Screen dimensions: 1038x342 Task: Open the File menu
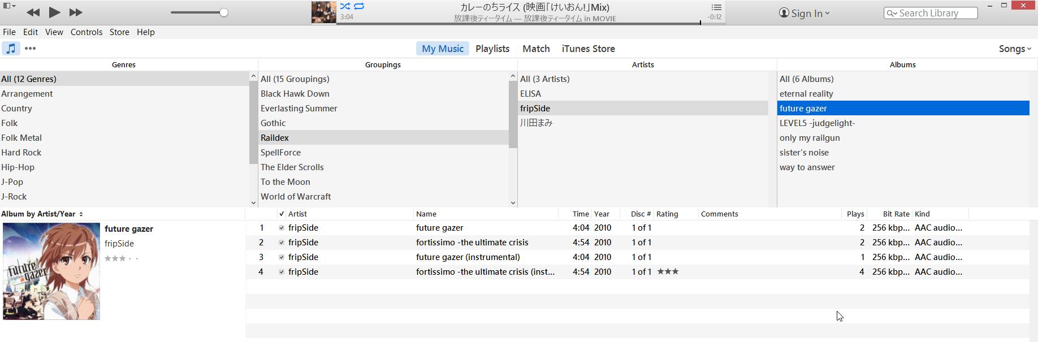(x=9, y=32)
